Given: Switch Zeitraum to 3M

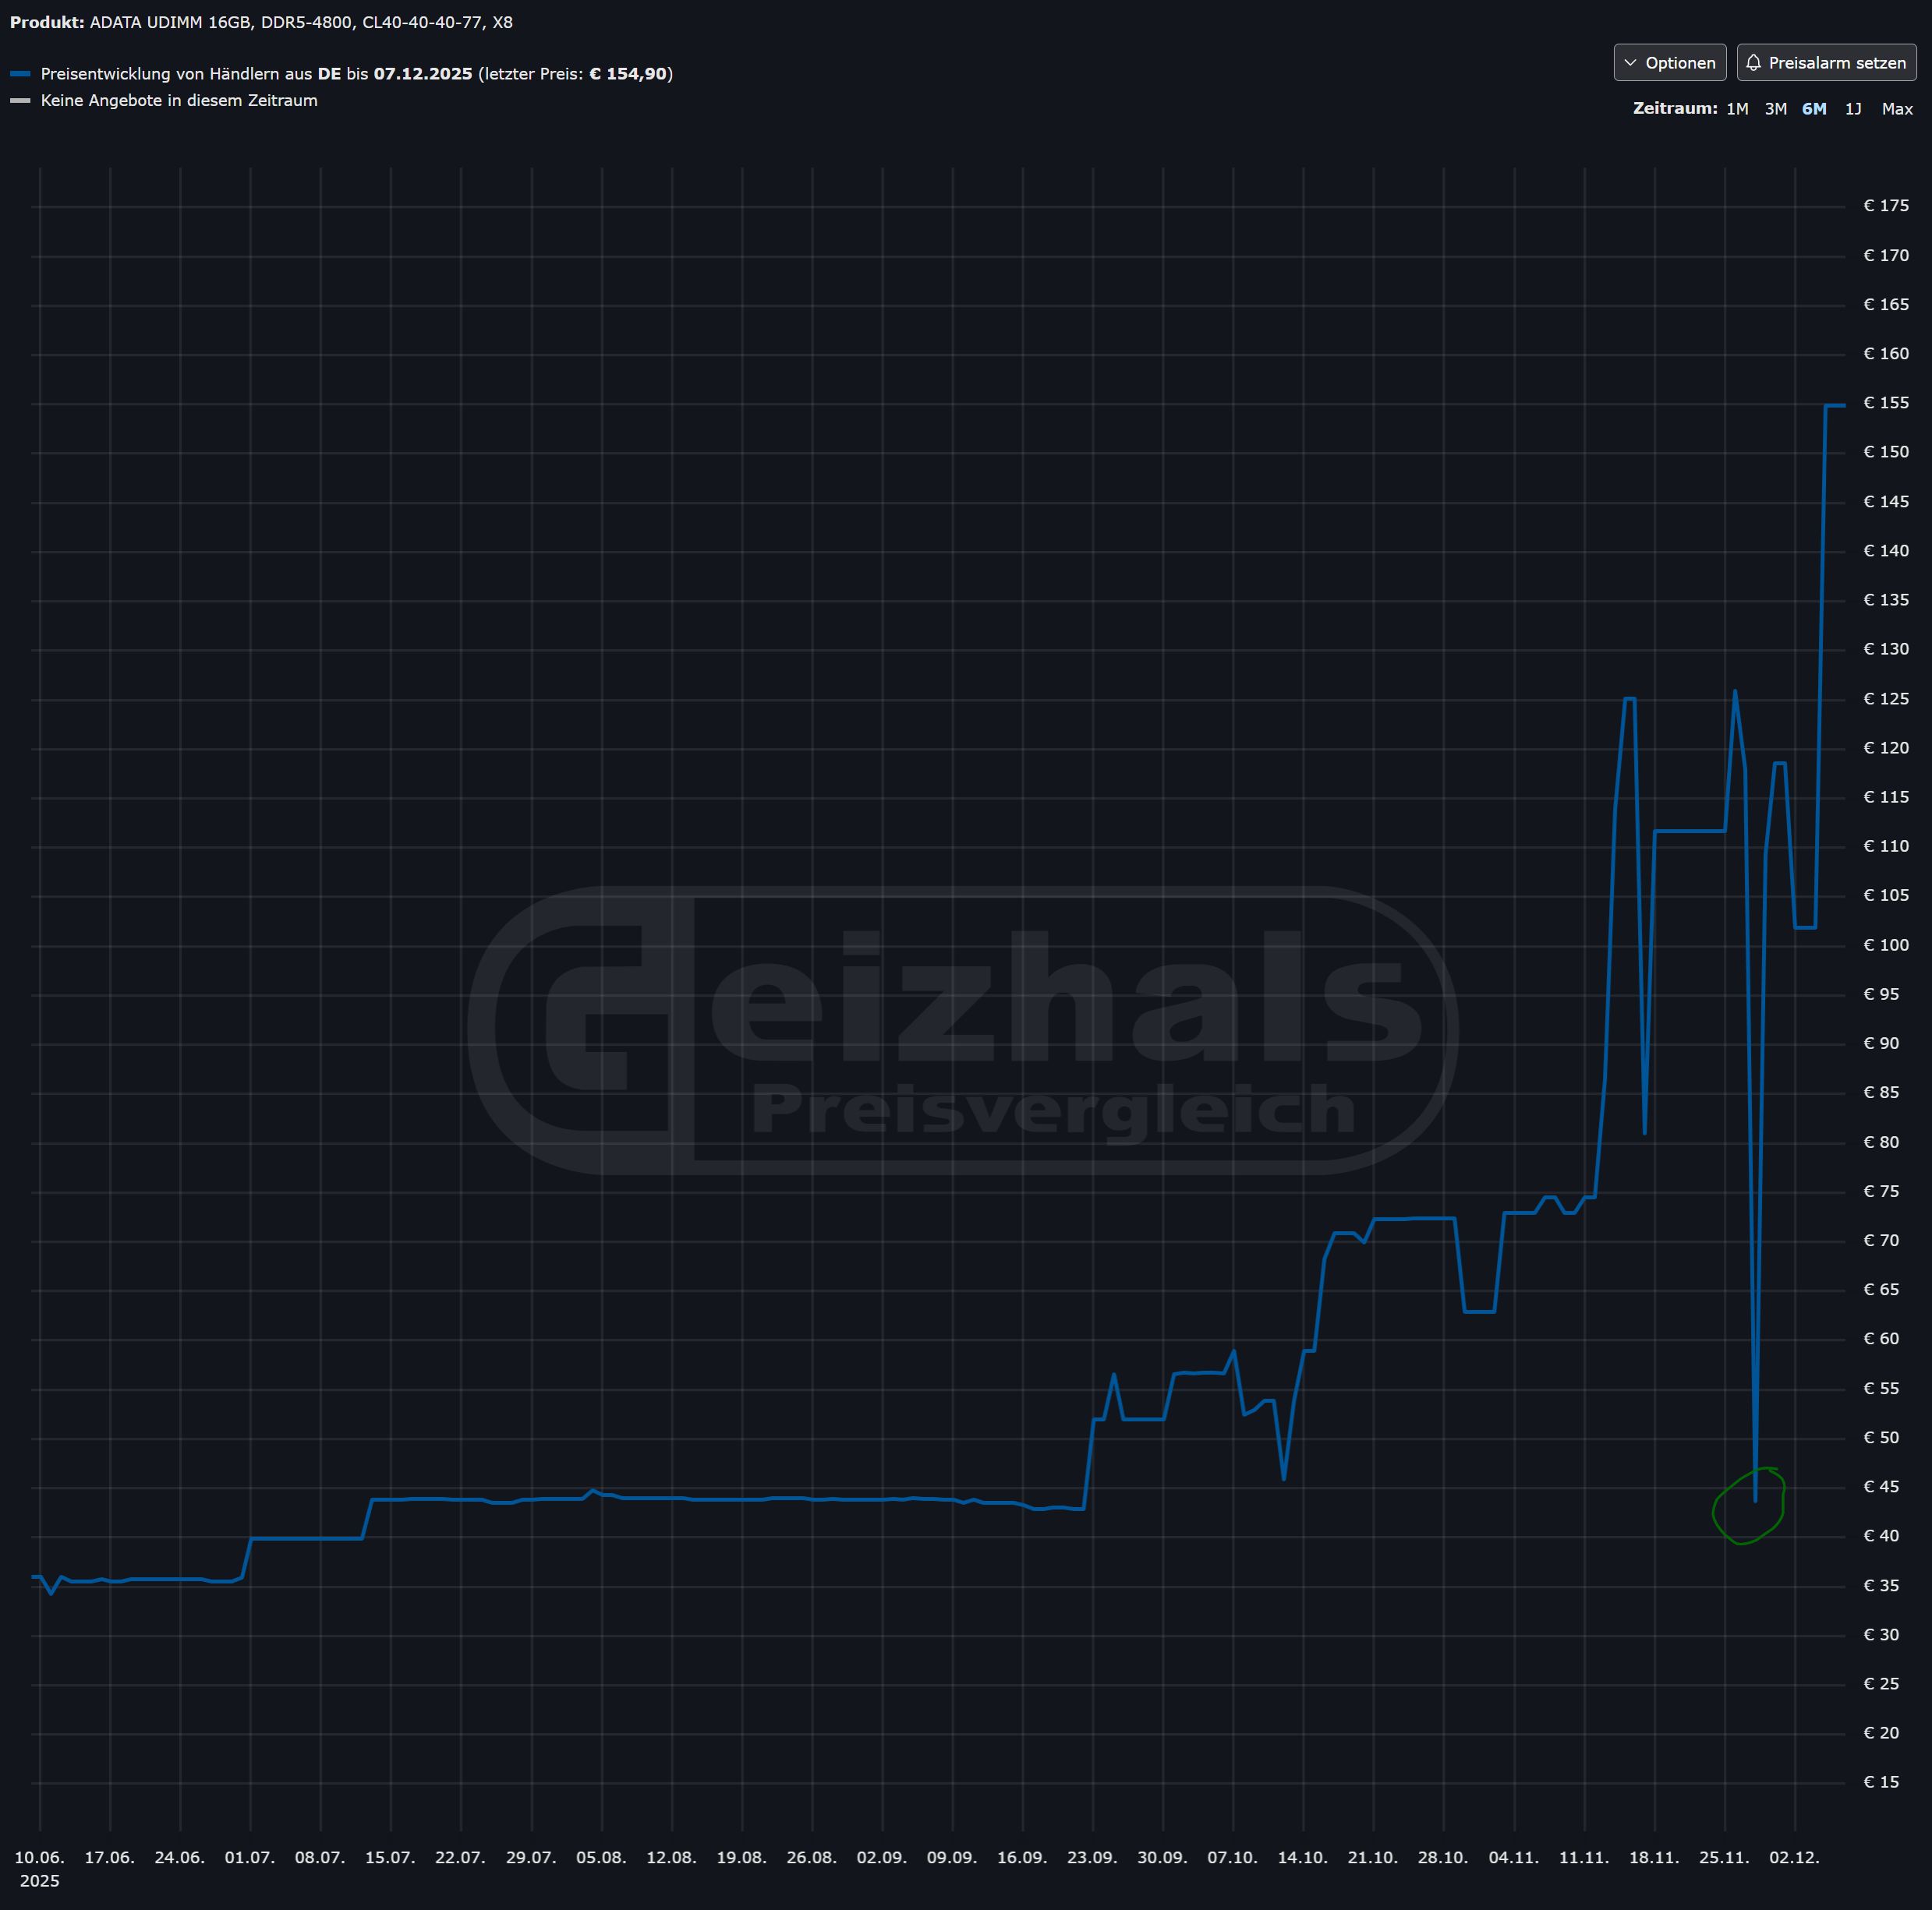Looking at the screenshot, I should (x=1775, y=109).
